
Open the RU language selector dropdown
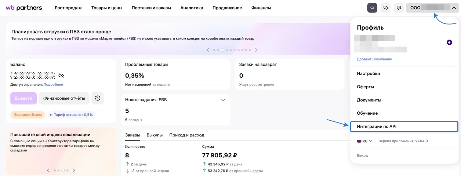coord(365,141)
